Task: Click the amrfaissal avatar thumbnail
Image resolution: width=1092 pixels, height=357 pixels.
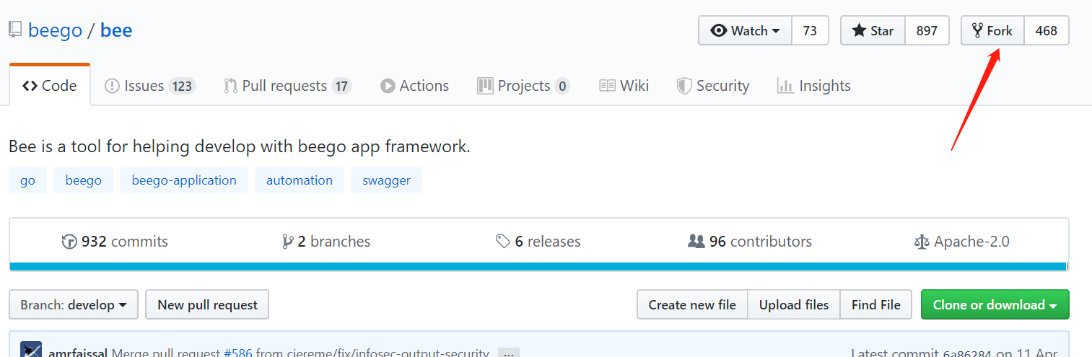Action: click(x=31, y=349)
